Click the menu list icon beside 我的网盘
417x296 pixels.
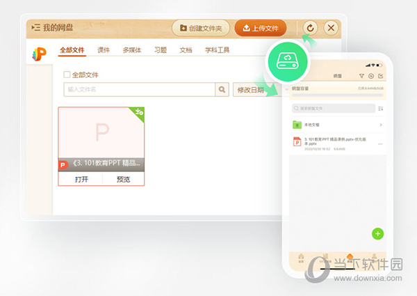(x=35, y=27)
